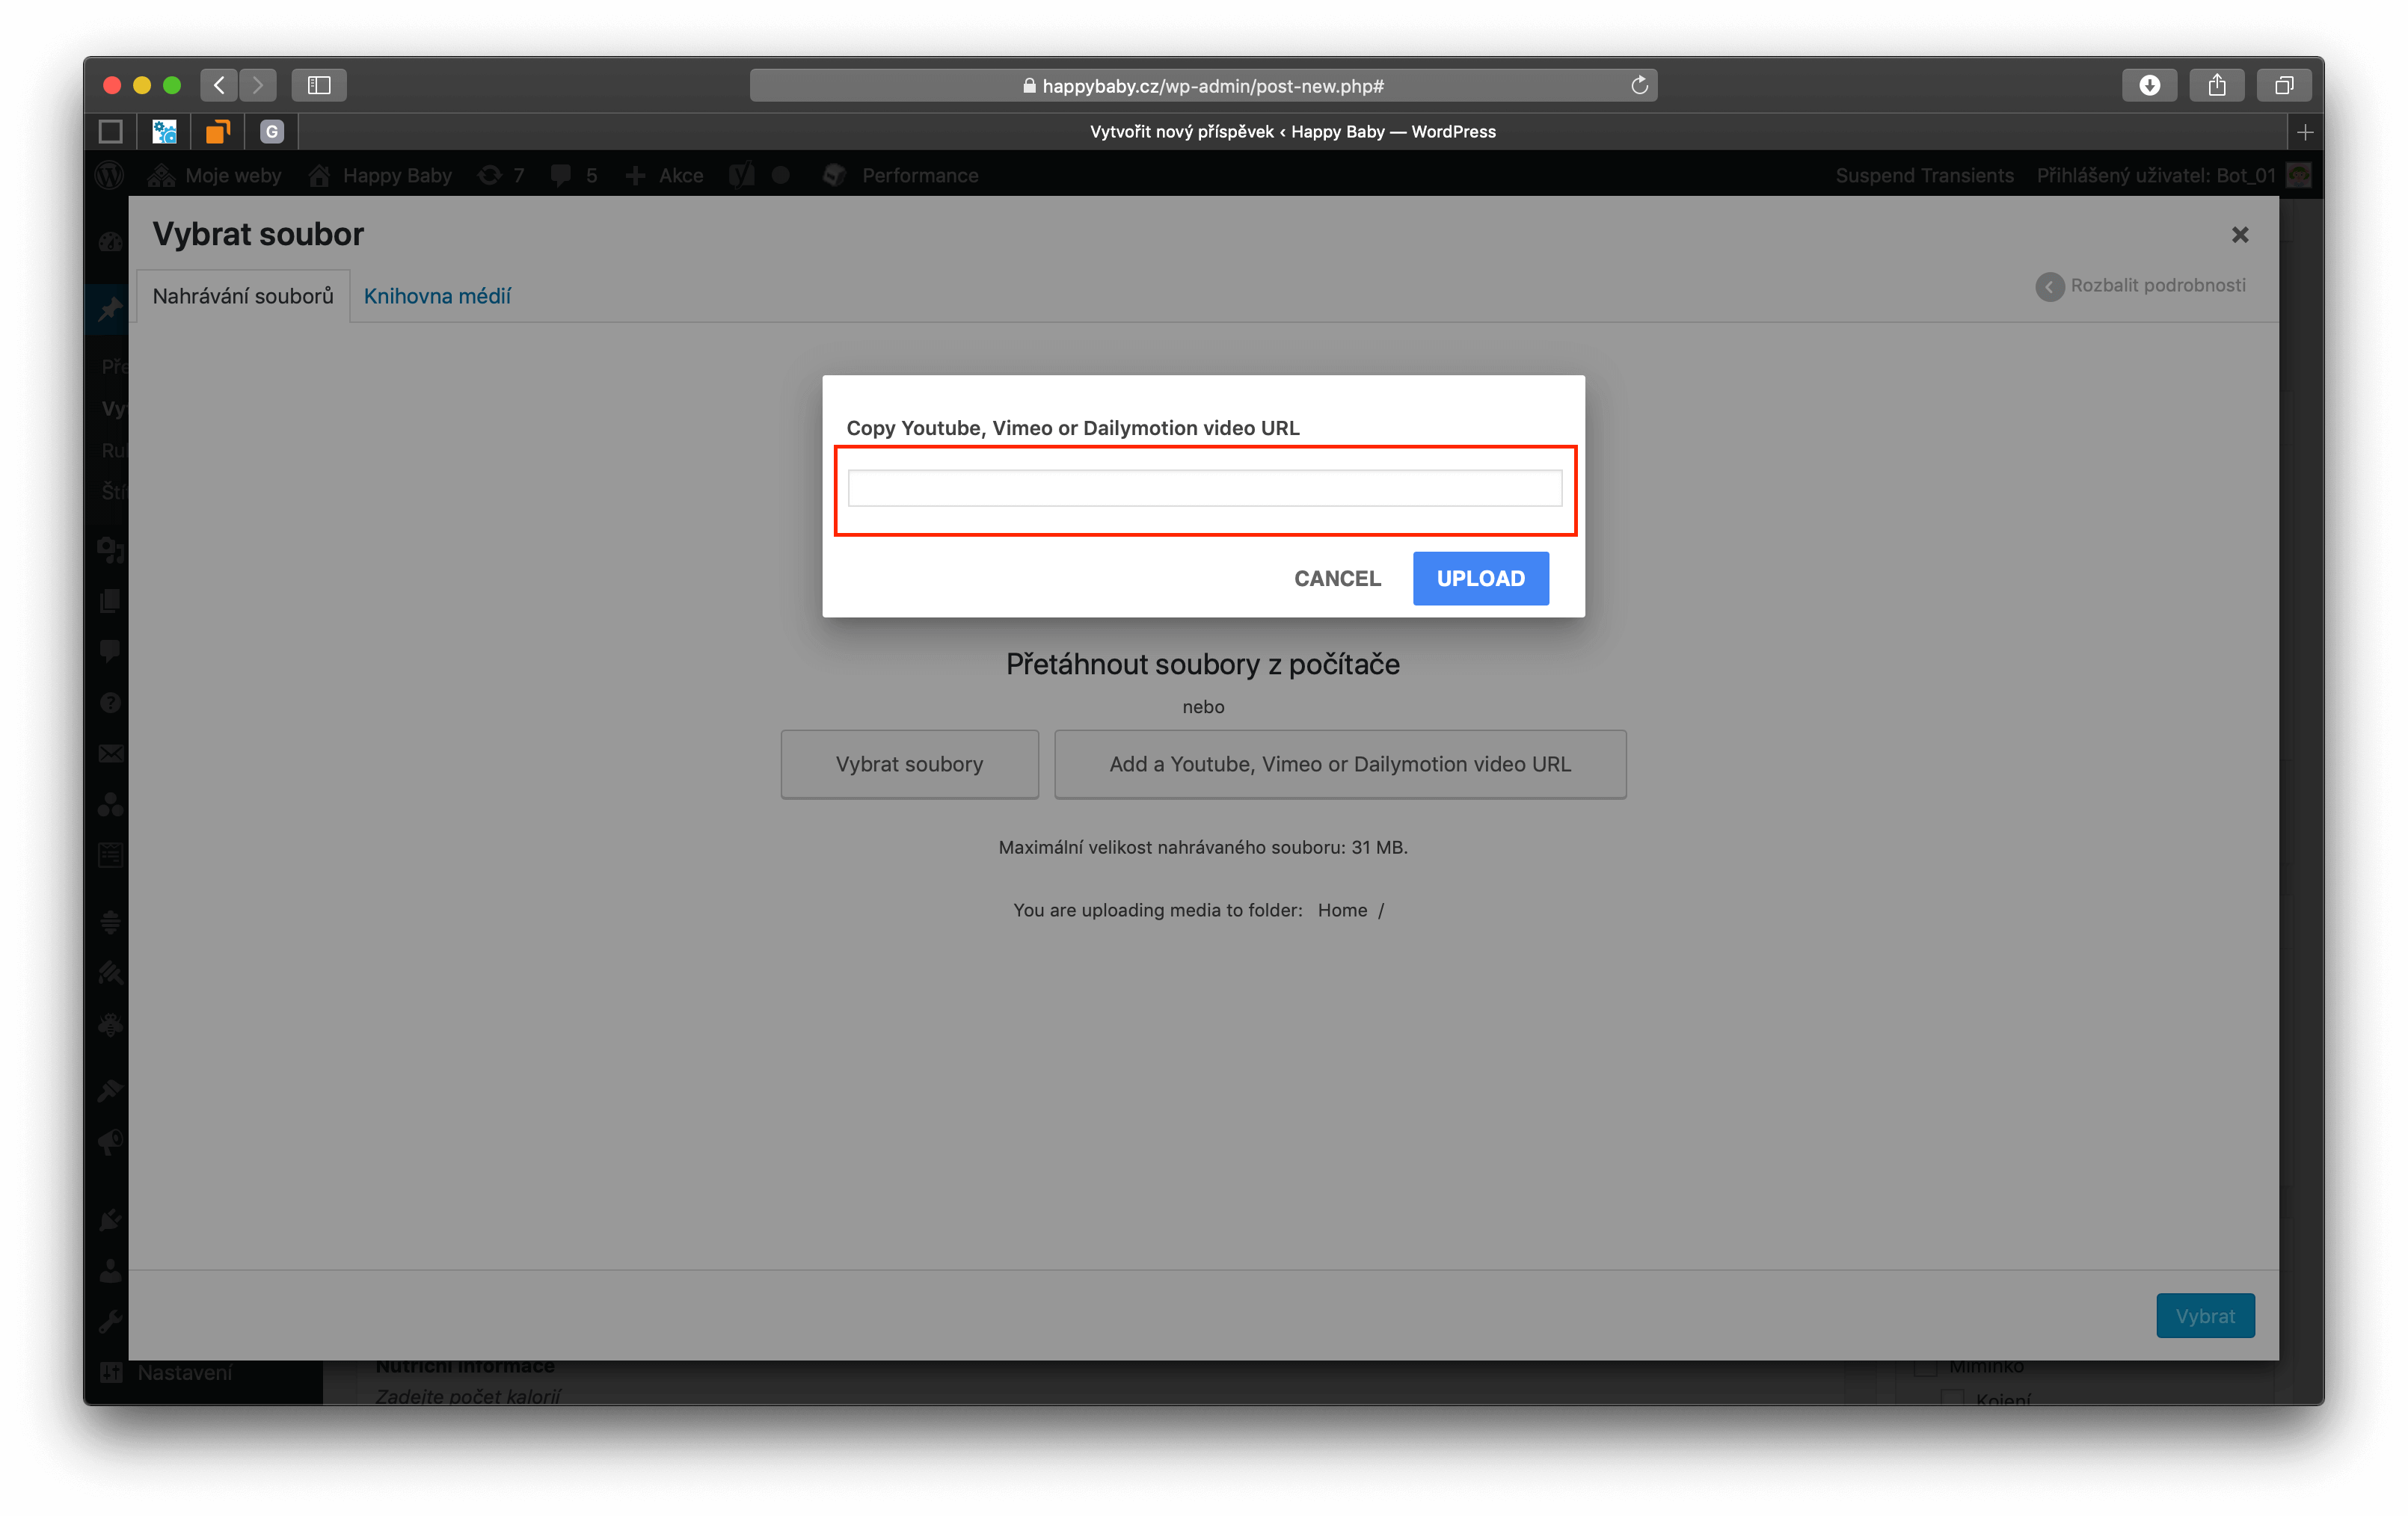Click Add a Youtube video URL button
Image resolution: width=2408 pixels, height=1516 pixels.
(x=1339, y=765)
